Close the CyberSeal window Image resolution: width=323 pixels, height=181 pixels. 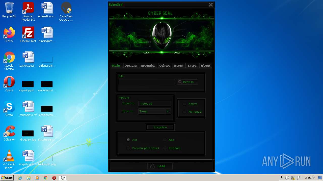click(211, 5)
